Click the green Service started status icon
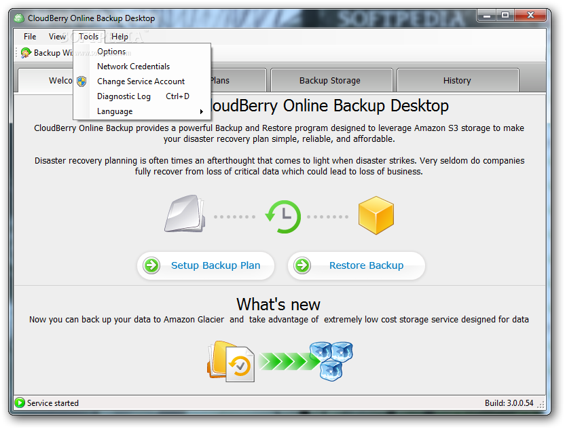 tap(20, 403)
